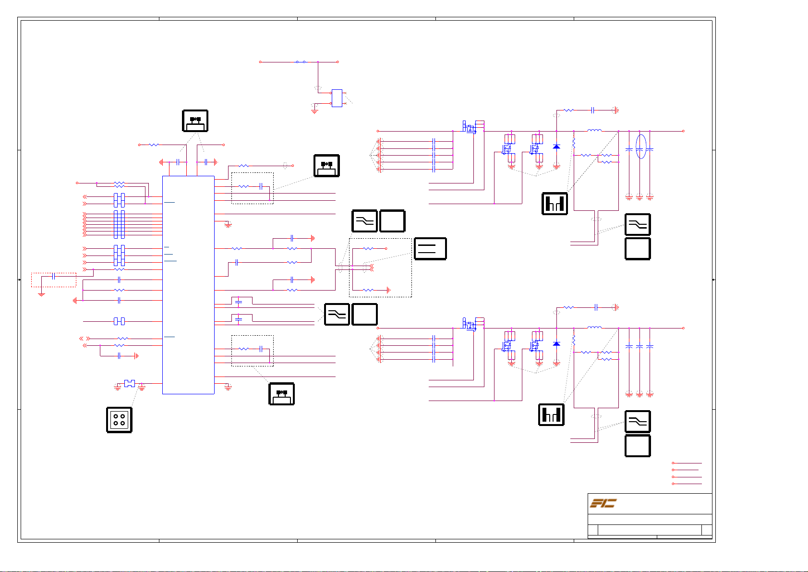Click the red dashed box near left ground
The height and width of the screenshot is (572, 808).
tap(54, 280)
